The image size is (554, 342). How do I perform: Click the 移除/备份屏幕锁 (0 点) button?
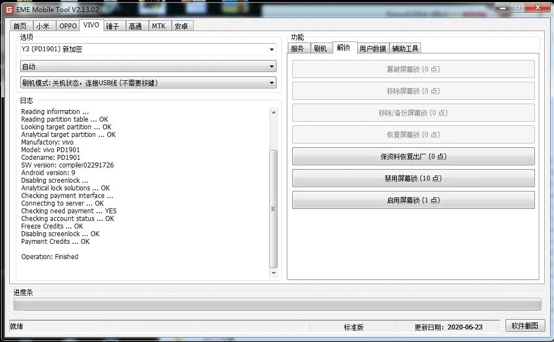coord(413,113)
